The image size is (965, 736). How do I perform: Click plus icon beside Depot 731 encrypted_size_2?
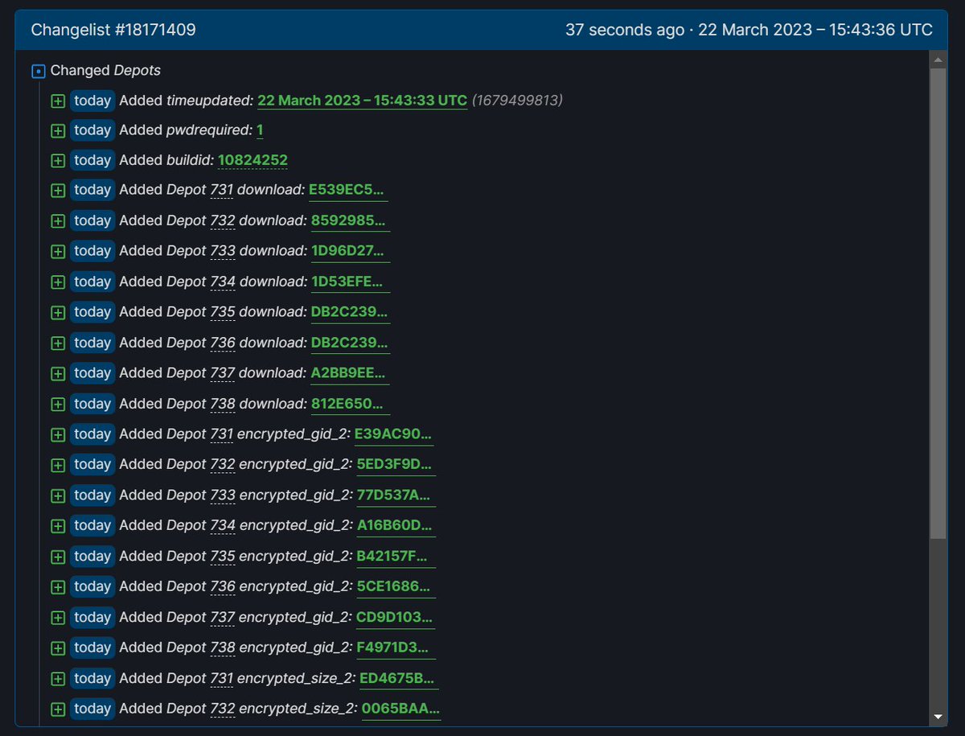point(58,680)
